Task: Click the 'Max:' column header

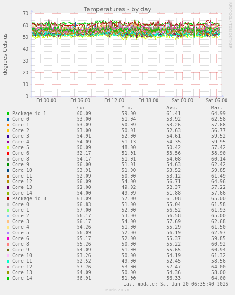Action: click(x=217, y=108)
